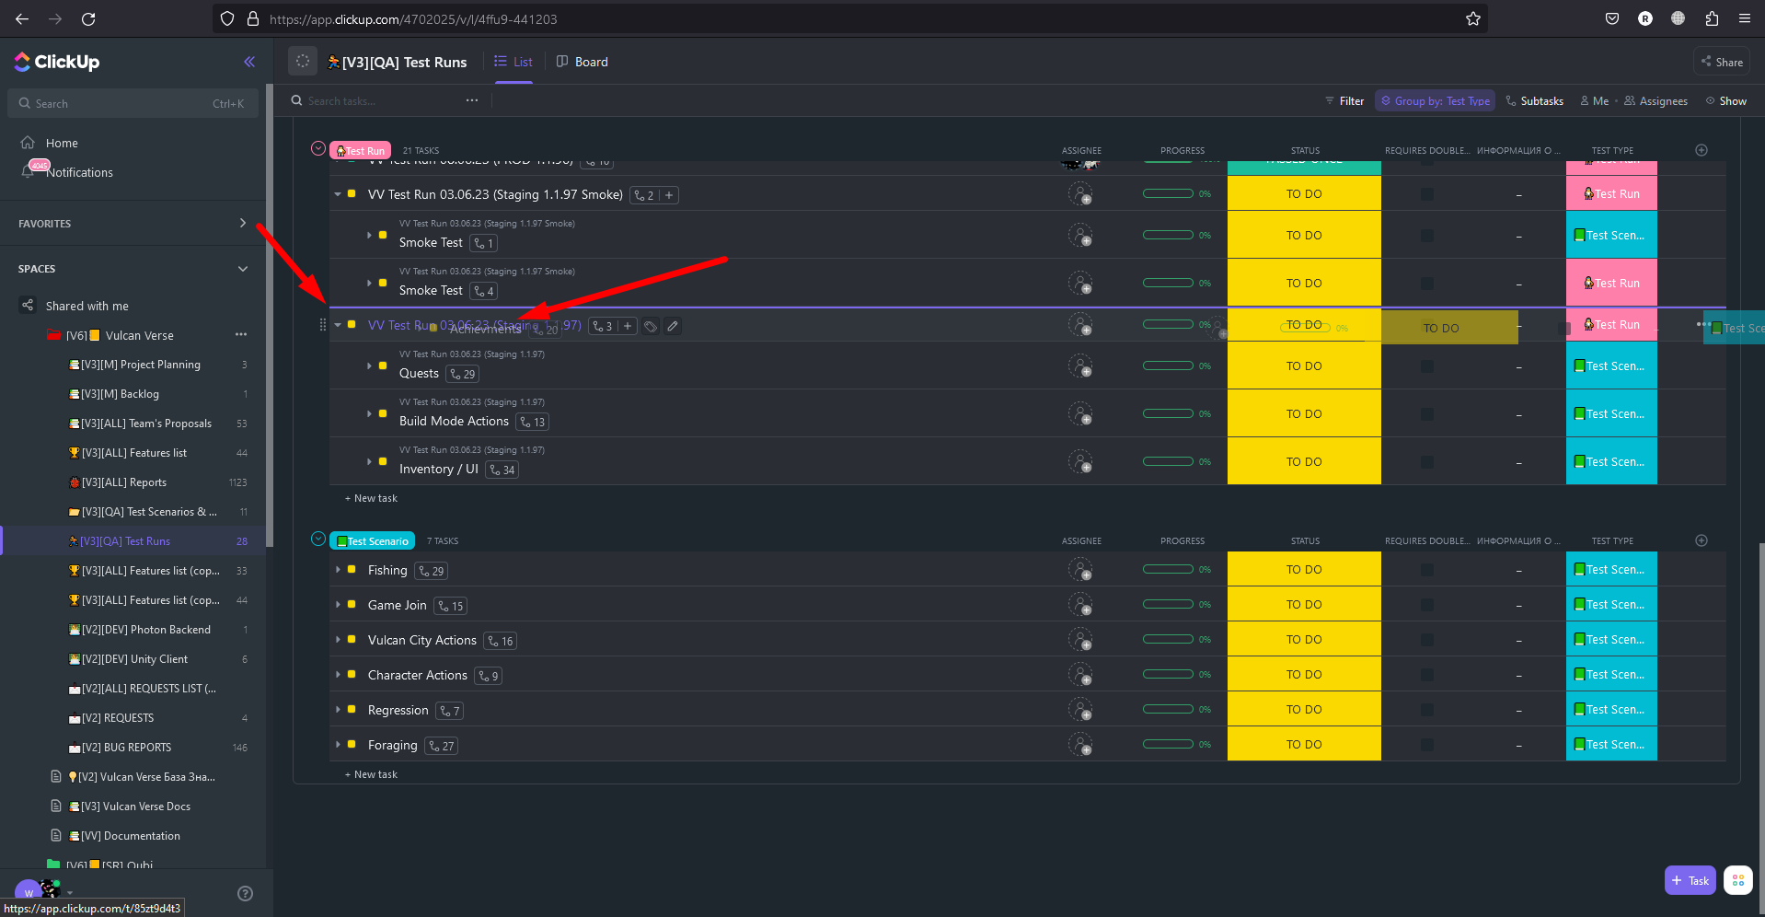Toggle Requires Double checkbox for Quests
Screen dimensions: 1765x917
click(1426, 366)
